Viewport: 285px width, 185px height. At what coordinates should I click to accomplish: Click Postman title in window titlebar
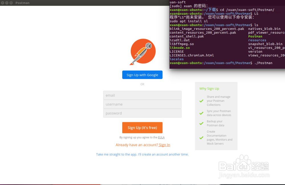[x=22, y=3]
